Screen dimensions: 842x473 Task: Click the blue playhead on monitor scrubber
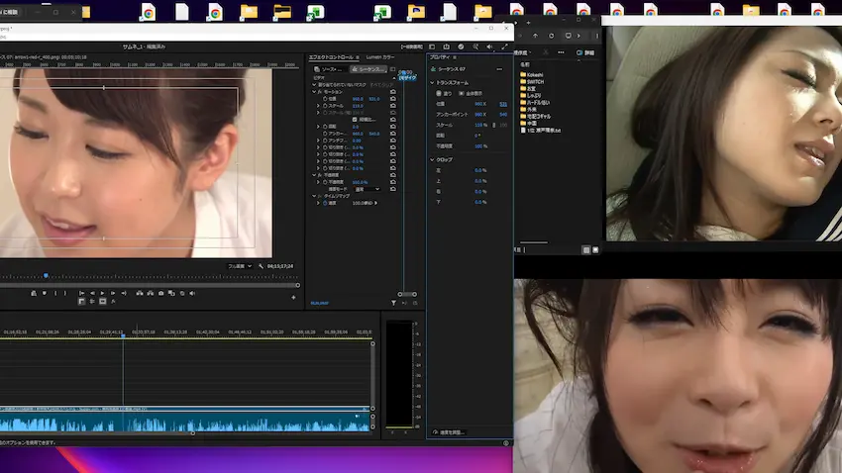pyautogui.click(x=46, y=276)
